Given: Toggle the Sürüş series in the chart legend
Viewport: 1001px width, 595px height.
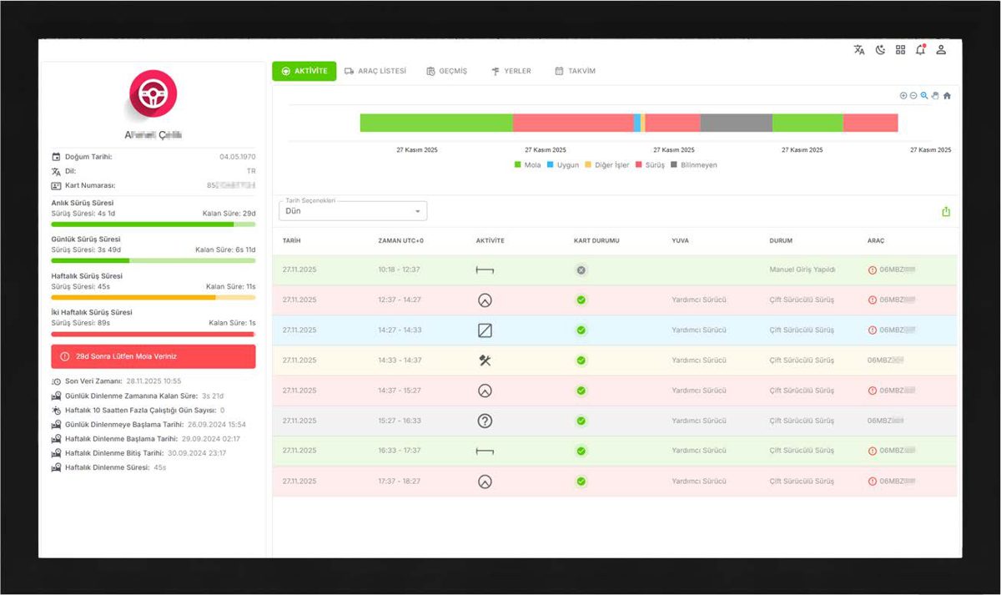Looking at the screenshot, I should (650, 165).
